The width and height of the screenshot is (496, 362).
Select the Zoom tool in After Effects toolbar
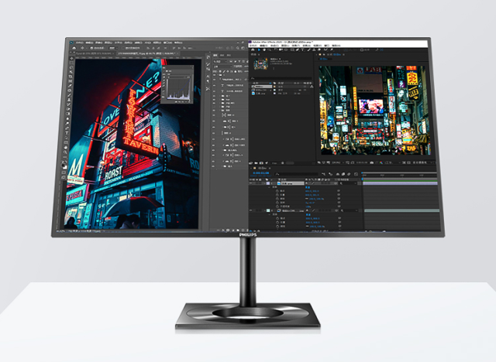[x=270, y=50]
